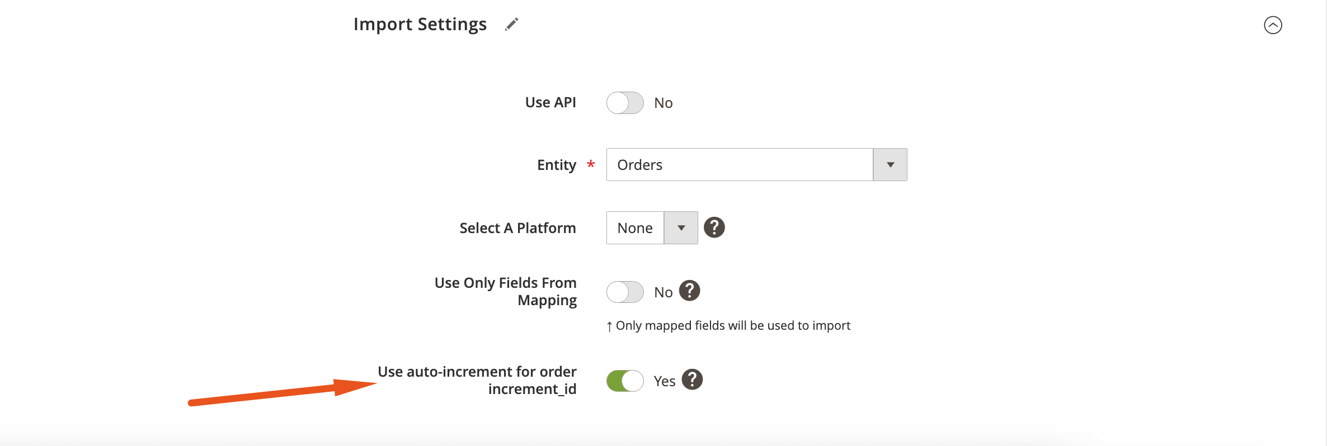Viewport: 1327px width, 446px height.
Task: Turn on Use Only Fields From Mapping switch
Action: pyautogui.click(x=625, y=292)
